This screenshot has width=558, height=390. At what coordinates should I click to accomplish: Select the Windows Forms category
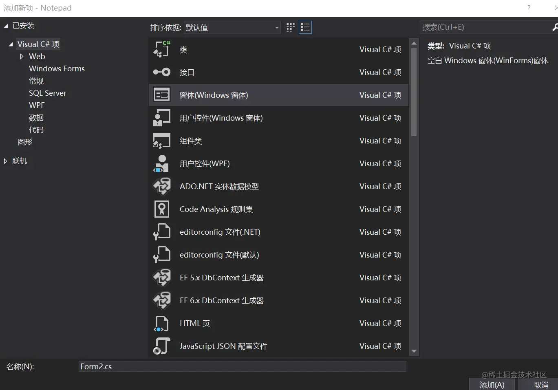57,68
